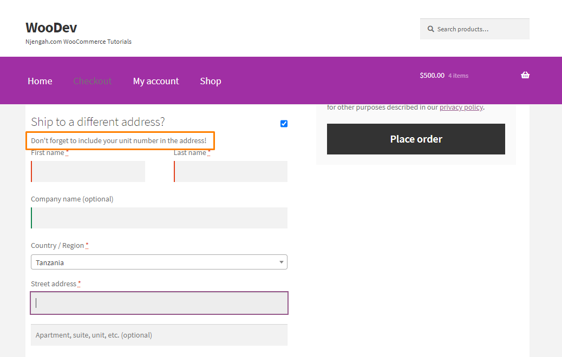The image size is (562, 357).
Task: Click the Njengah.com WooCommerce Tutorials tagline
Action: (x=79, y=42)
